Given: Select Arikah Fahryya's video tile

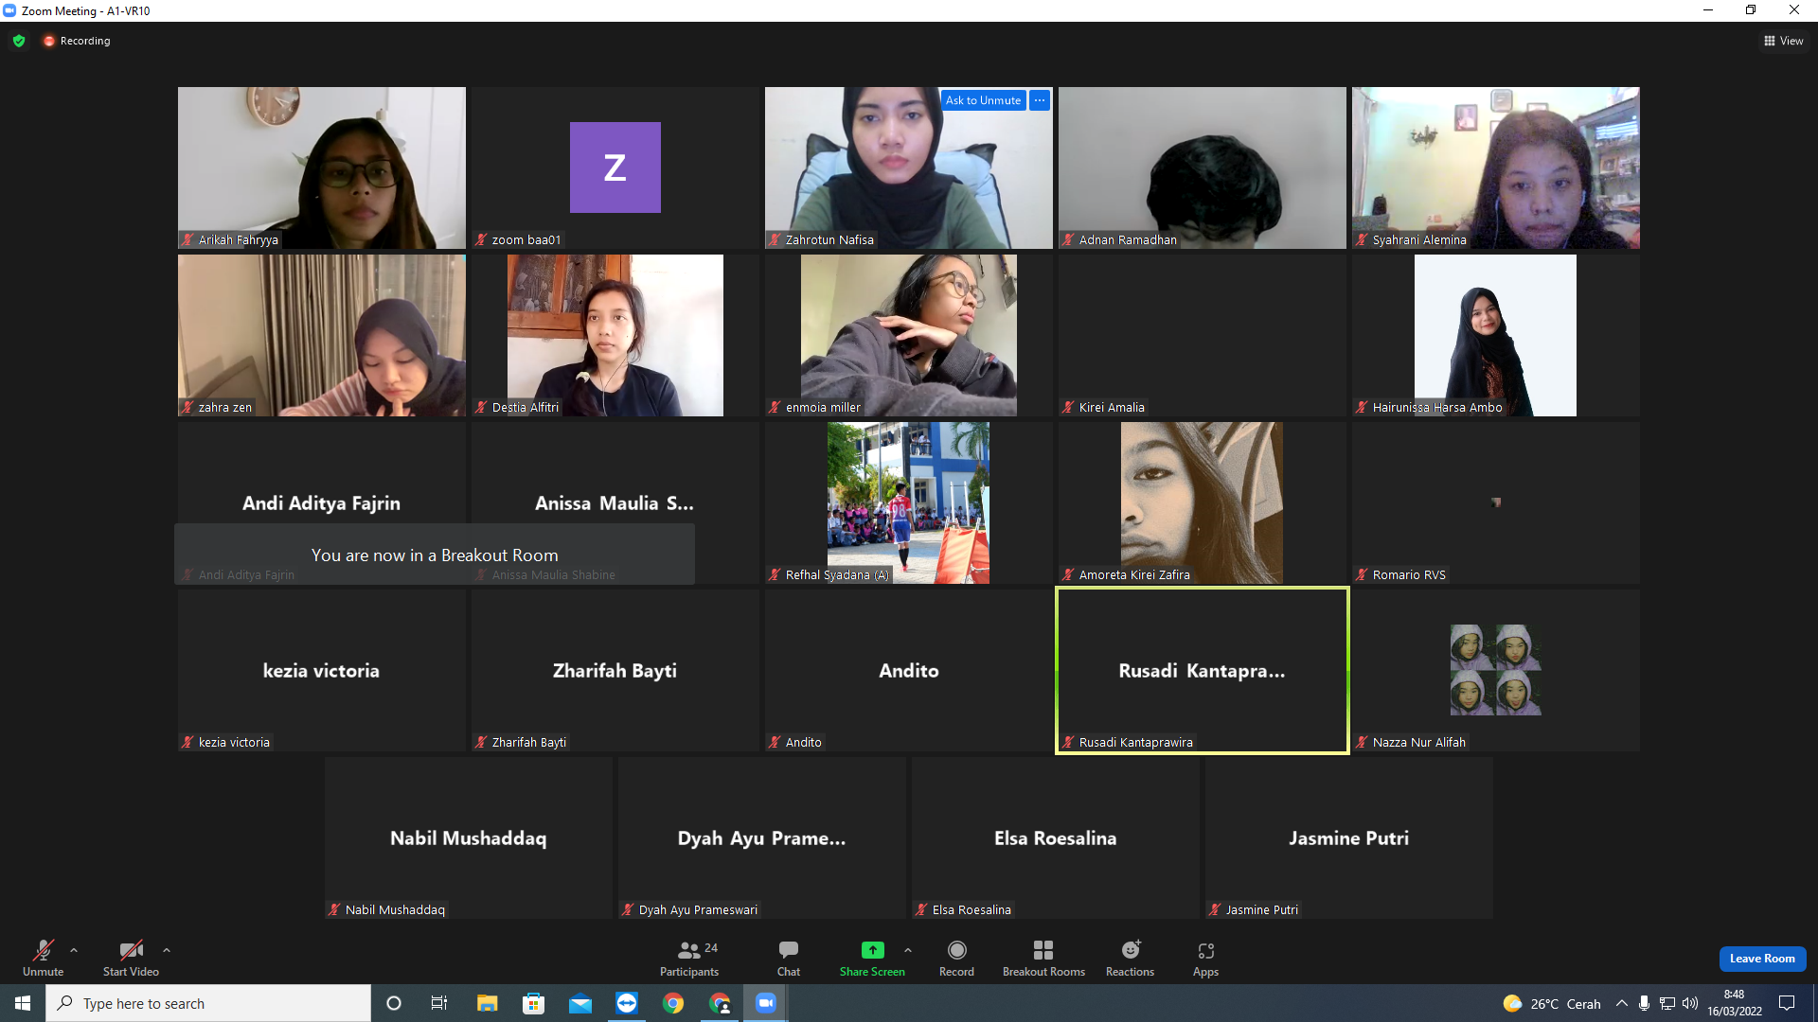Looking at the screenshot, I should click(x=322, y=167).
